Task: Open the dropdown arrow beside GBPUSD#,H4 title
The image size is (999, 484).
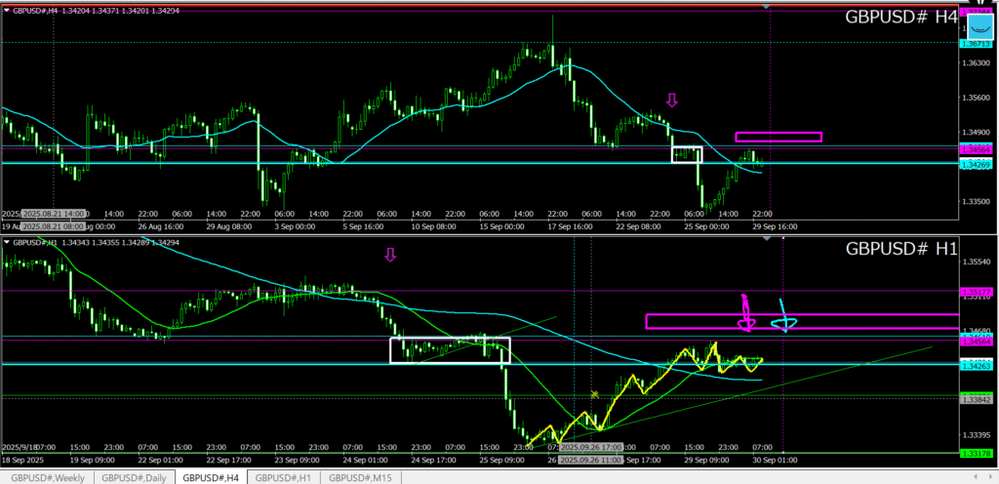Action: tap(7, 10)
